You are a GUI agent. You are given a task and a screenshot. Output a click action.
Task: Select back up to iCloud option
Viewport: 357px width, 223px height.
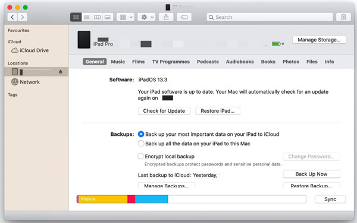tap(141, 134)
